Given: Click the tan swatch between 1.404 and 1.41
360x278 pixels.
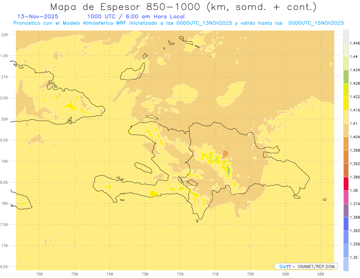Looking at the screenshot, I should click(x=346, y=130).
